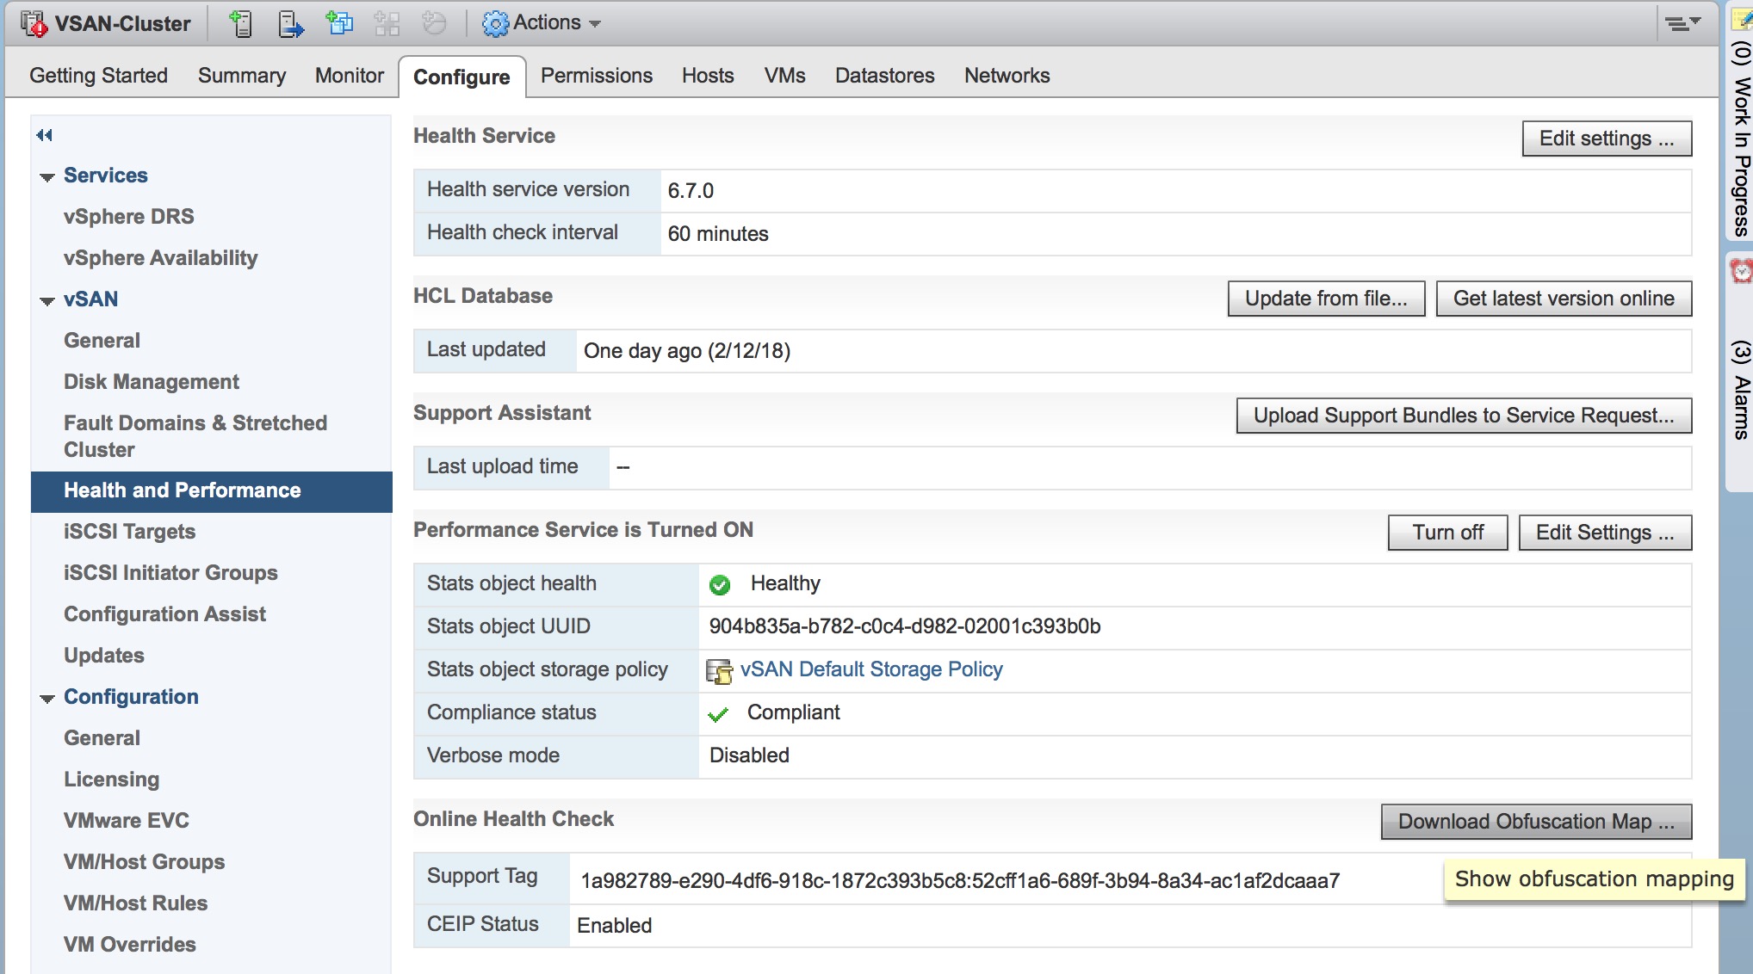Click Update from file button
This screenshot has height=974, width=1753.
pyautogui.click(x=1326, y=299)
